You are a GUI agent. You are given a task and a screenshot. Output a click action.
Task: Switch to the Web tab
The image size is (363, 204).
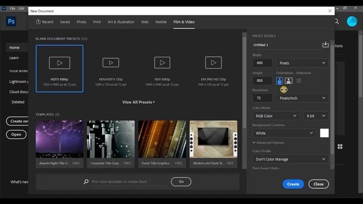pos(145,22)
